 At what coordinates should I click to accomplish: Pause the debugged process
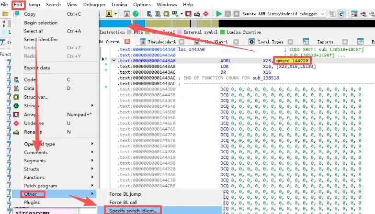coord(227,14)
